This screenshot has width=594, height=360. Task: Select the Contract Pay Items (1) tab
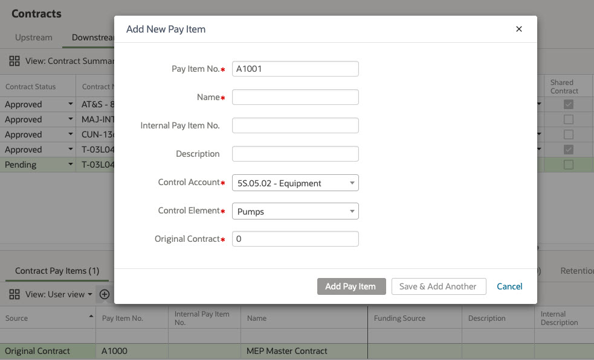click(57, 271)
